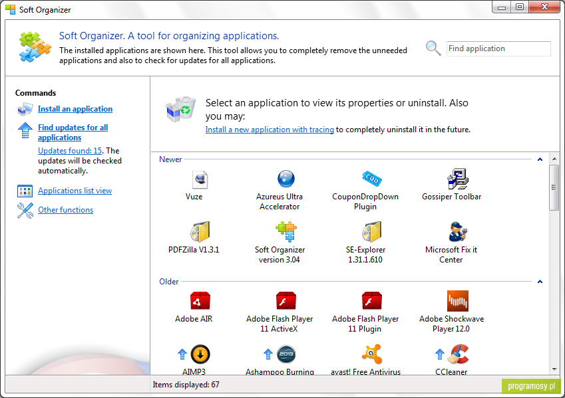Click the Older group header text
This screenshot has height=398, width=565.
pyautogui.click(x=168, y=282)
